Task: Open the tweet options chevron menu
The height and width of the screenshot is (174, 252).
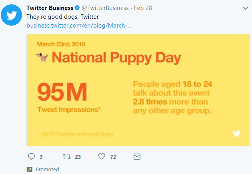Action: pyautogui.click(x=246, y=8)
